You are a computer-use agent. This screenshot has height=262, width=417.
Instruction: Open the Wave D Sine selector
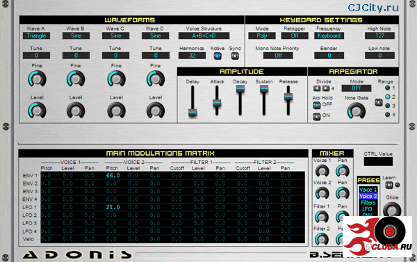[155, 35]
